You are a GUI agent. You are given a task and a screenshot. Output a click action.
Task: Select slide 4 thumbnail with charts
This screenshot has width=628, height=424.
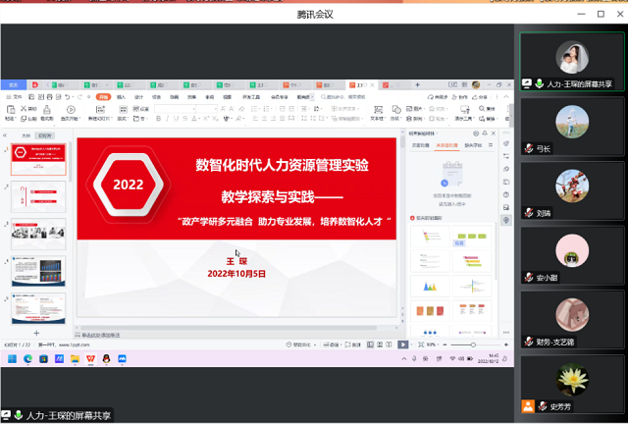coord(38,271)
